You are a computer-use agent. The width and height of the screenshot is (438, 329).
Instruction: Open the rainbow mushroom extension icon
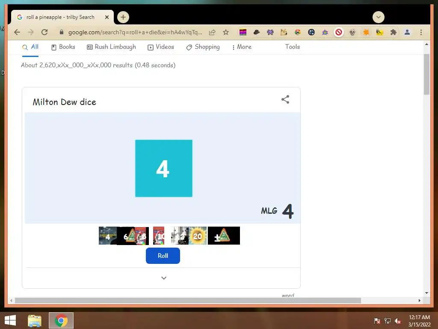point(298,32)
